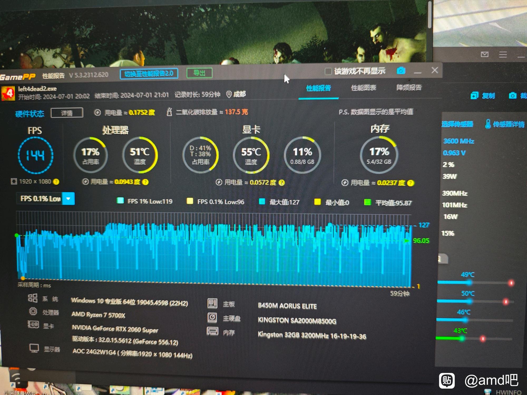This screenshot has width=527, height=395.
Task: Click the green 导出 export button
Action: pyautogui.click(x=199, y=73)
